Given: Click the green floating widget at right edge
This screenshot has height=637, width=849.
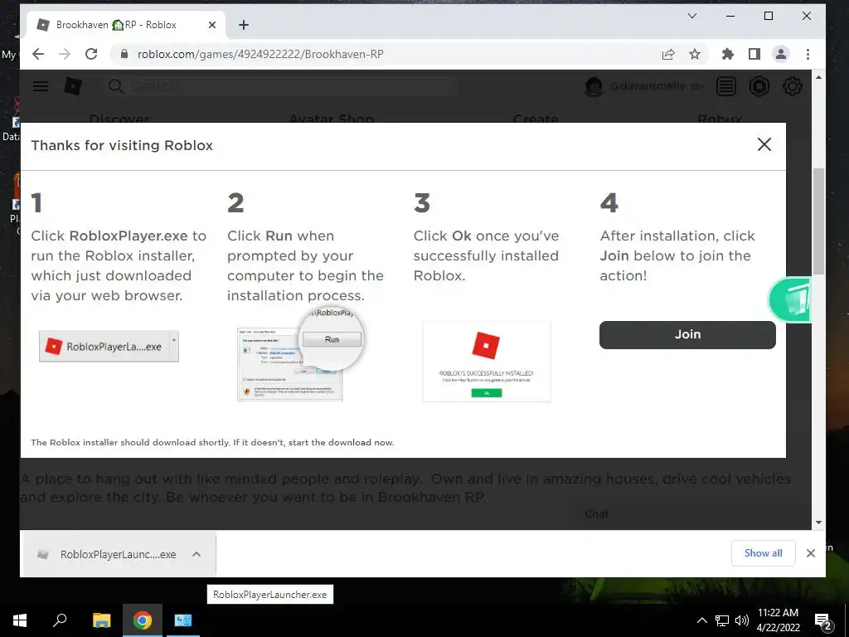Looking at the screenshot, I should [x=790, y=299].
